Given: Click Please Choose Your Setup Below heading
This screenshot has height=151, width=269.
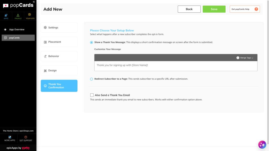Looking at the screenshot, I should tap(112, 31).
